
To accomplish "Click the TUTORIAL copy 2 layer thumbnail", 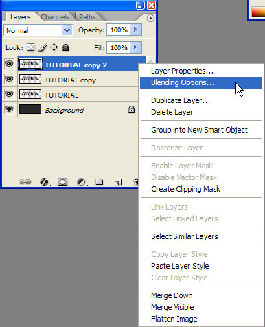I will point(30,64).
